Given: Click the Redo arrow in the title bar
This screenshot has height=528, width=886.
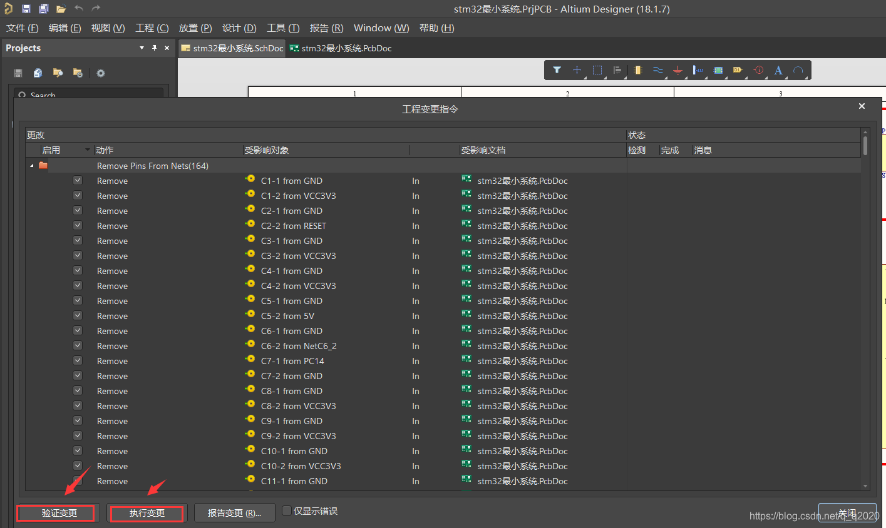Looking at the screenshot, I should (96, 9).
